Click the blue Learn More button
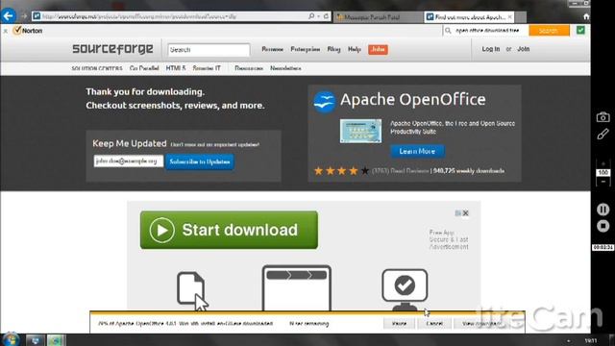The height and width of the screenshot is (346, 615). tap(417, 151)
